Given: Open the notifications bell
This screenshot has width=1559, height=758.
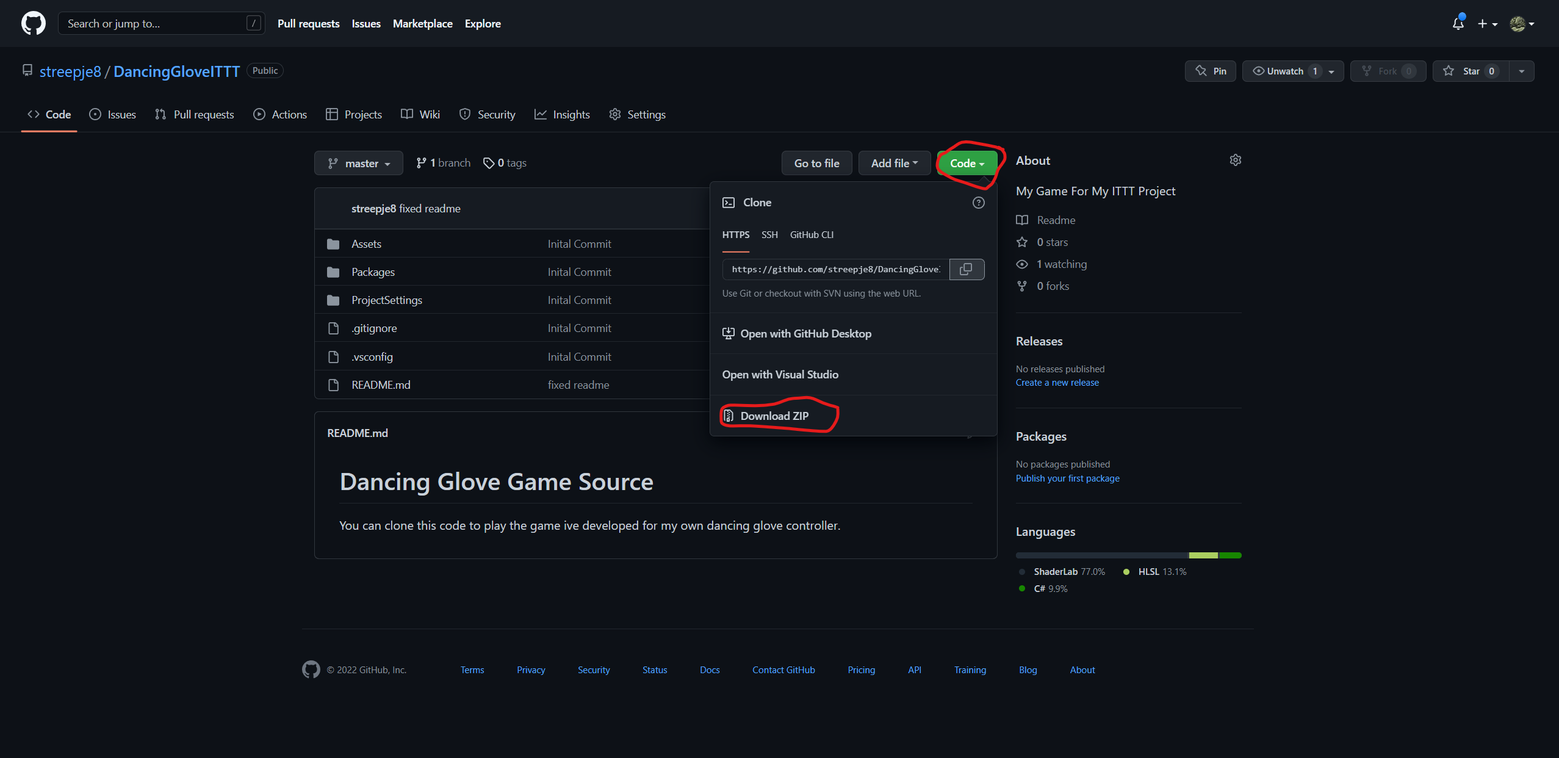Looking at the screenshot, I should (x=1458, y=23).
